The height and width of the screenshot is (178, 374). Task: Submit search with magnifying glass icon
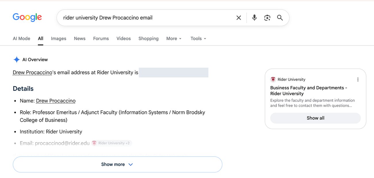tap(280, 18)
